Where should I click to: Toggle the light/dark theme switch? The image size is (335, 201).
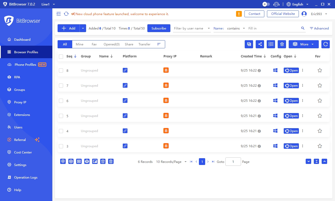pos(266,4)
